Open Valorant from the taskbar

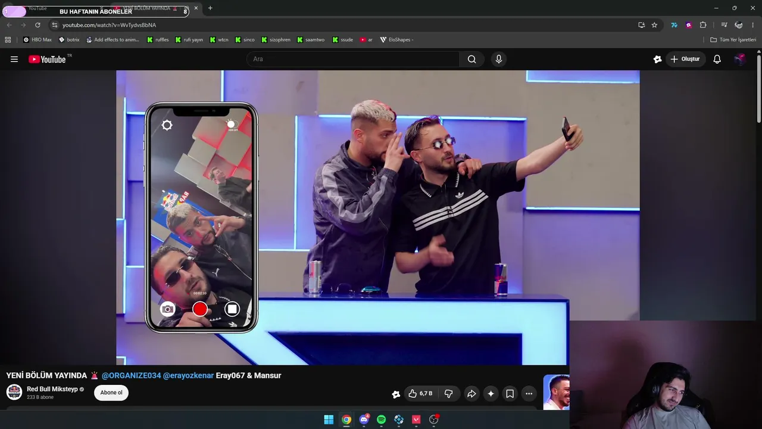[x=416, y=419]
